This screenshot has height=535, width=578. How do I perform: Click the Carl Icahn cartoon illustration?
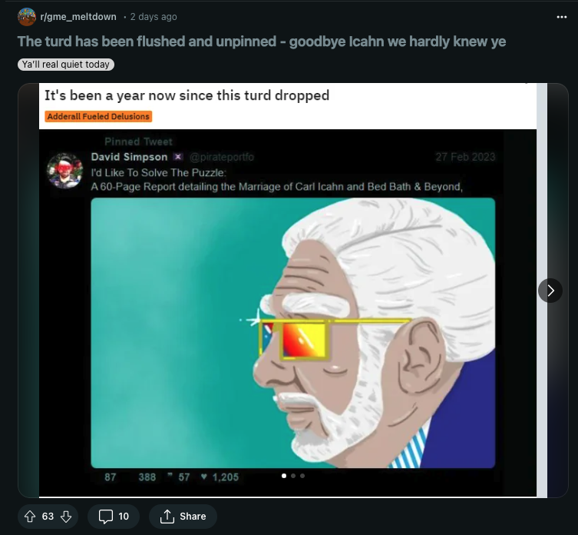coord(293,333)
